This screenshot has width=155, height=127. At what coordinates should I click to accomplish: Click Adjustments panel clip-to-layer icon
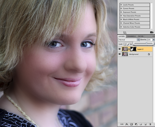click(152, 32)
